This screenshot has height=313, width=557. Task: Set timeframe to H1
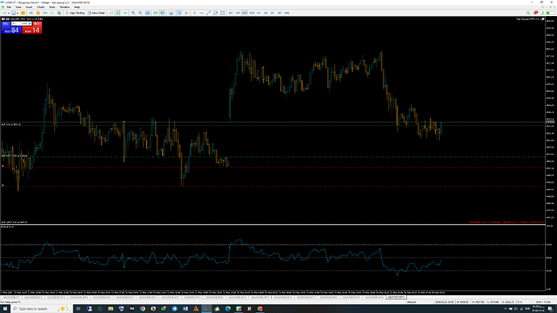pos(258,13)
